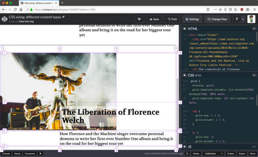Click the lightbulb extension icon
Viewport: 258px width, 157px height.
pyautogui.click(x=225, y=10)
